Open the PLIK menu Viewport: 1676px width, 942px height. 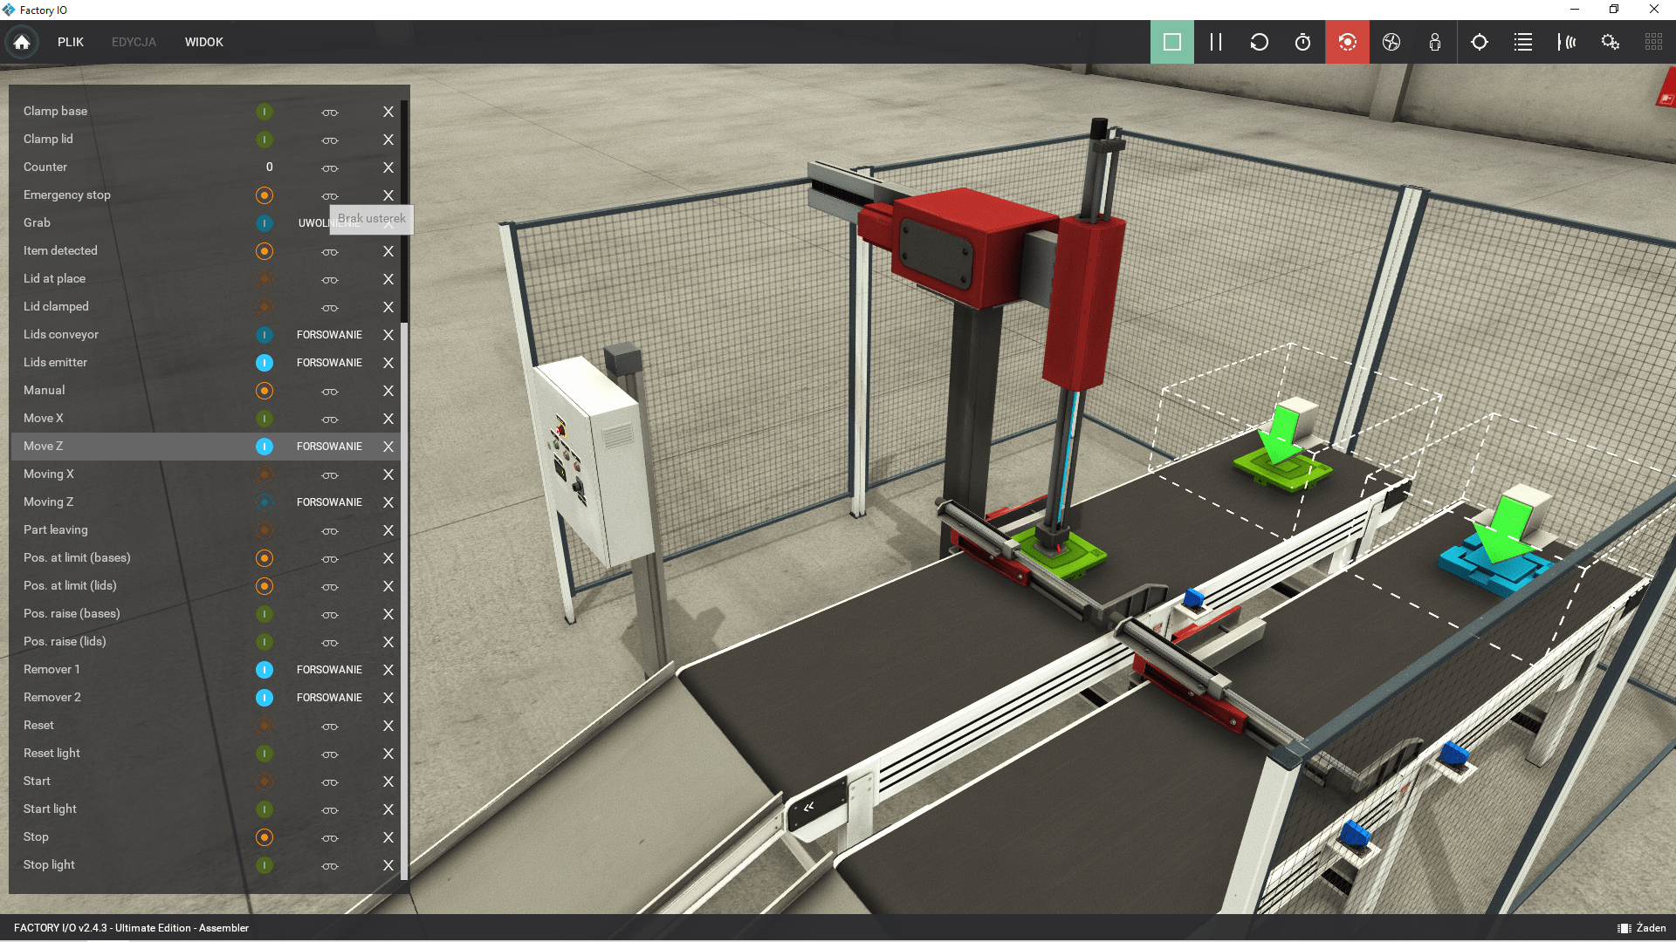coord(71,42)
